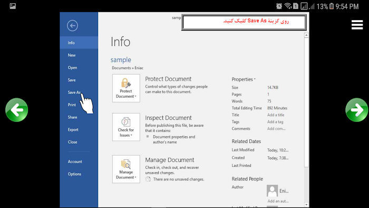369x208 pixels.
Task: Choose Close in the backstage menu
Action: click(79, 142)
